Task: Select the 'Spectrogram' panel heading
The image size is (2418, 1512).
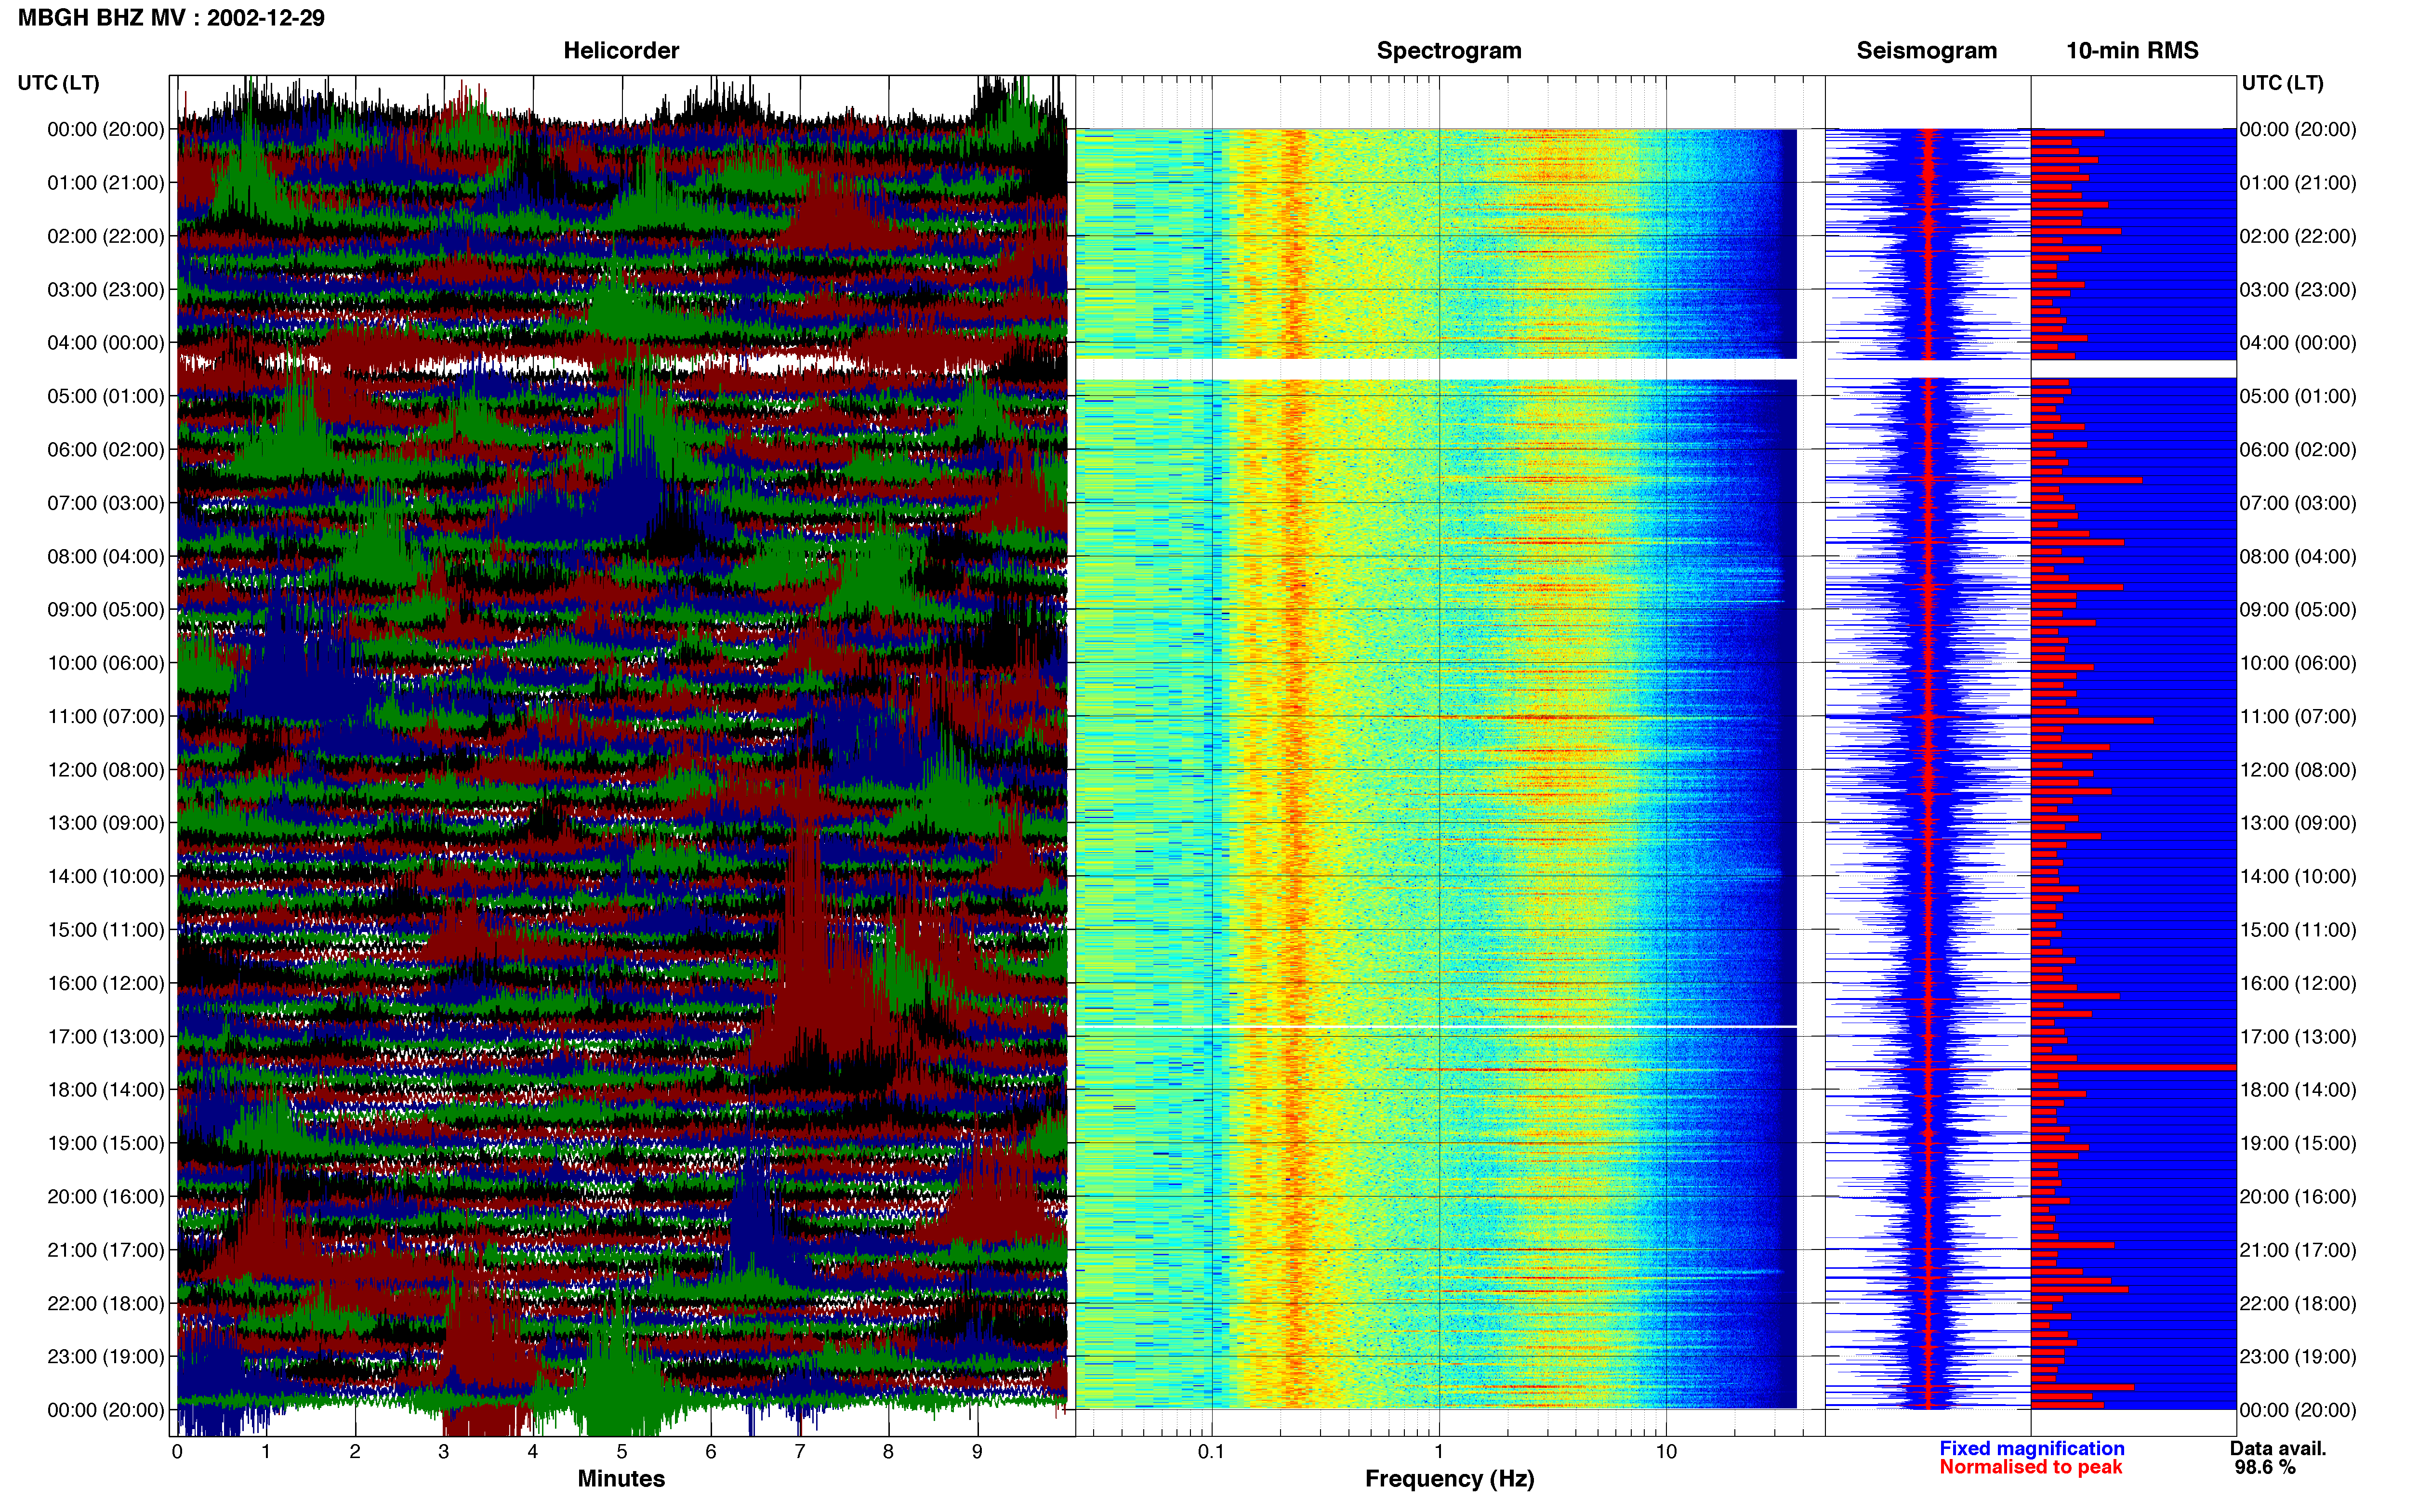Action: click(1449, 51)
